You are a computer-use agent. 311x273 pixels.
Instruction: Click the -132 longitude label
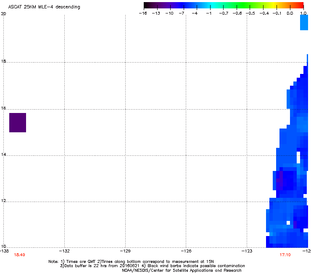tap(64, 251)
